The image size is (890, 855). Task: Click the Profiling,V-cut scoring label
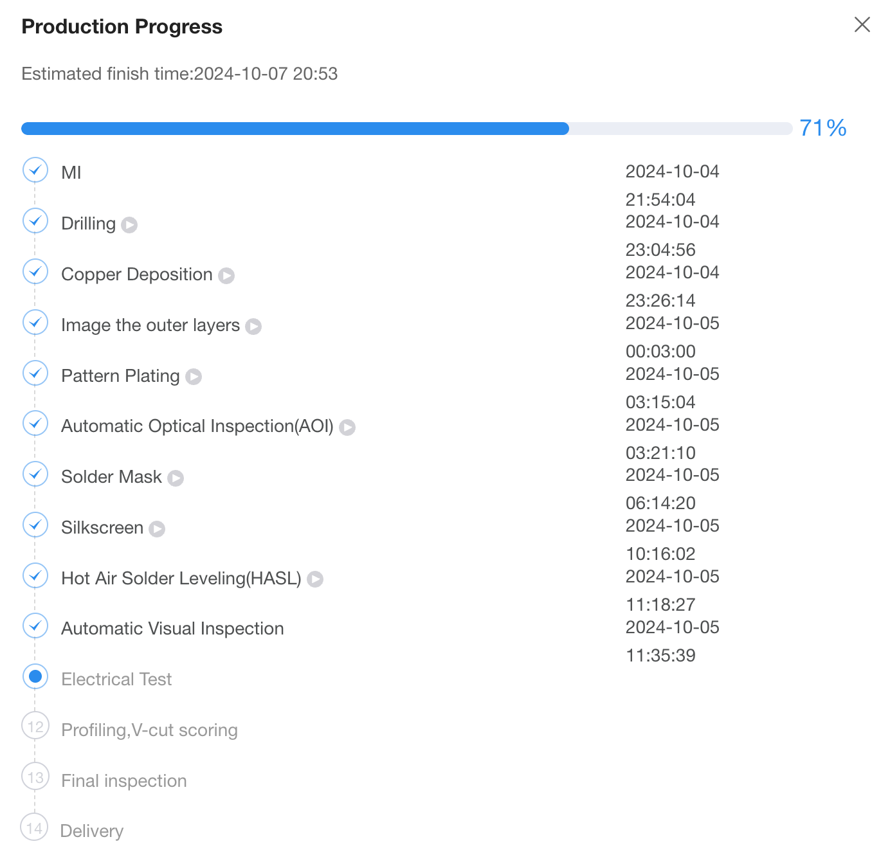[149, 730]
